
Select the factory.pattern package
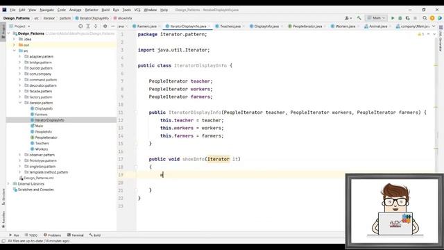(41, 97)
